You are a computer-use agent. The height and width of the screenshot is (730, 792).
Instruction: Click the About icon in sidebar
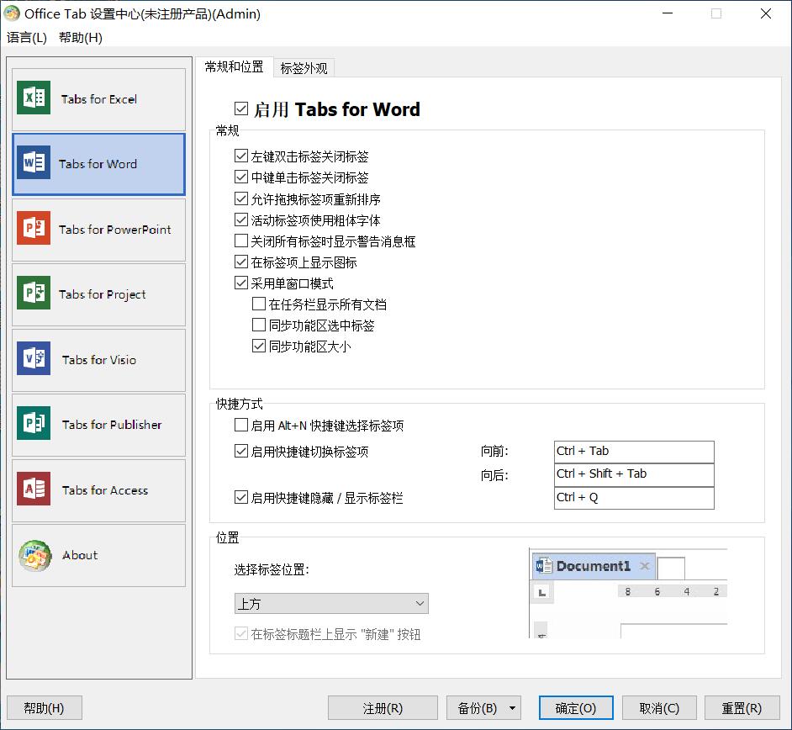(x=34, y=555)
